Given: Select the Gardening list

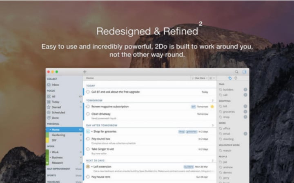Looking at the screenshot, I should (x=64, y=135).
